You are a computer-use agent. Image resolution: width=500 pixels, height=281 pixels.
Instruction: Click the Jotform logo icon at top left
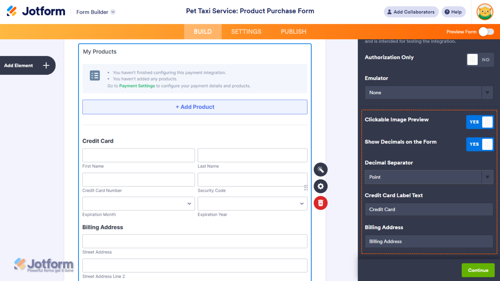tap(12, 11)
